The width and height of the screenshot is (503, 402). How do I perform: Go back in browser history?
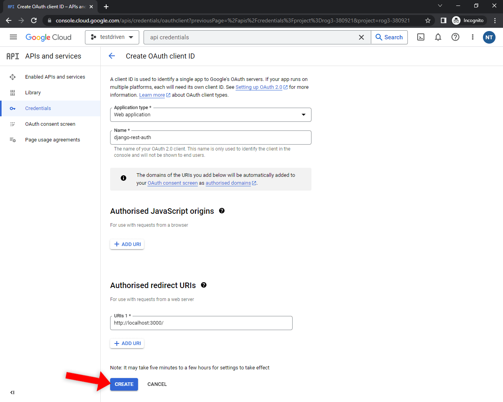pyautogui.click(x=9, y=20)
